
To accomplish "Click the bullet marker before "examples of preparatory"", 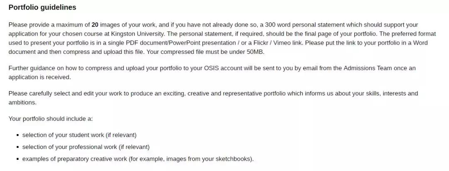I will pyautogui.click(x=18, y=159).
